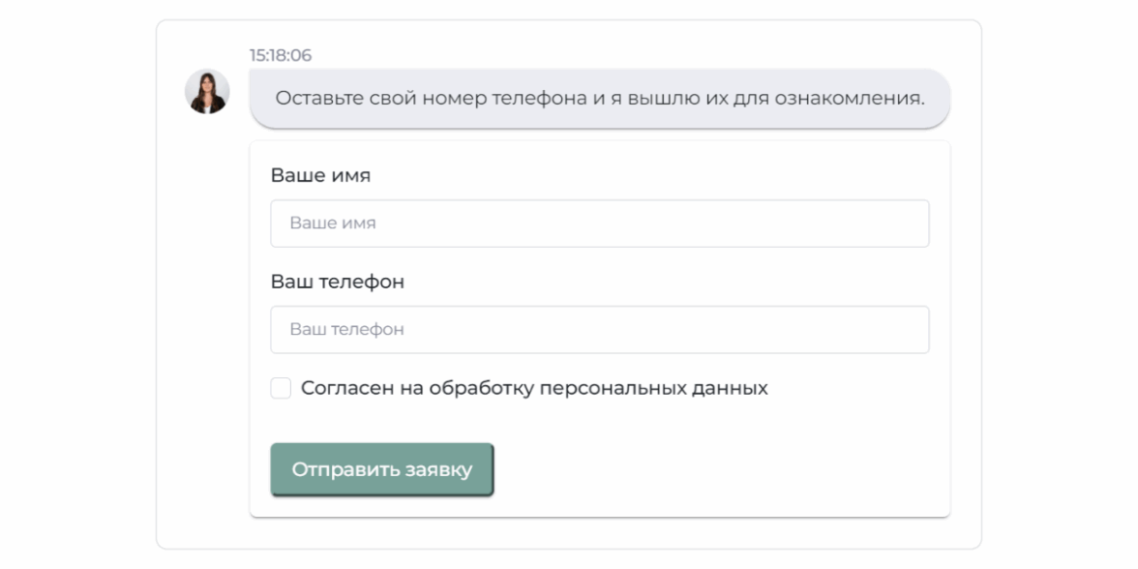This screenshot has height=569, width=1138.
Task: Click the "Ваш телефон" placeholder text in the input
Action: coord(346,330)
